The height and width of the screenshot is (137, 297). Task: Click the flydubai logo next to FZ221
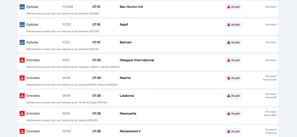pos(22,25)
